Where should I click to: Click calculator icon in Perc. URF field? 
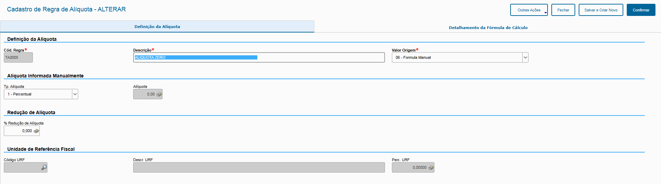coord(431,168)
